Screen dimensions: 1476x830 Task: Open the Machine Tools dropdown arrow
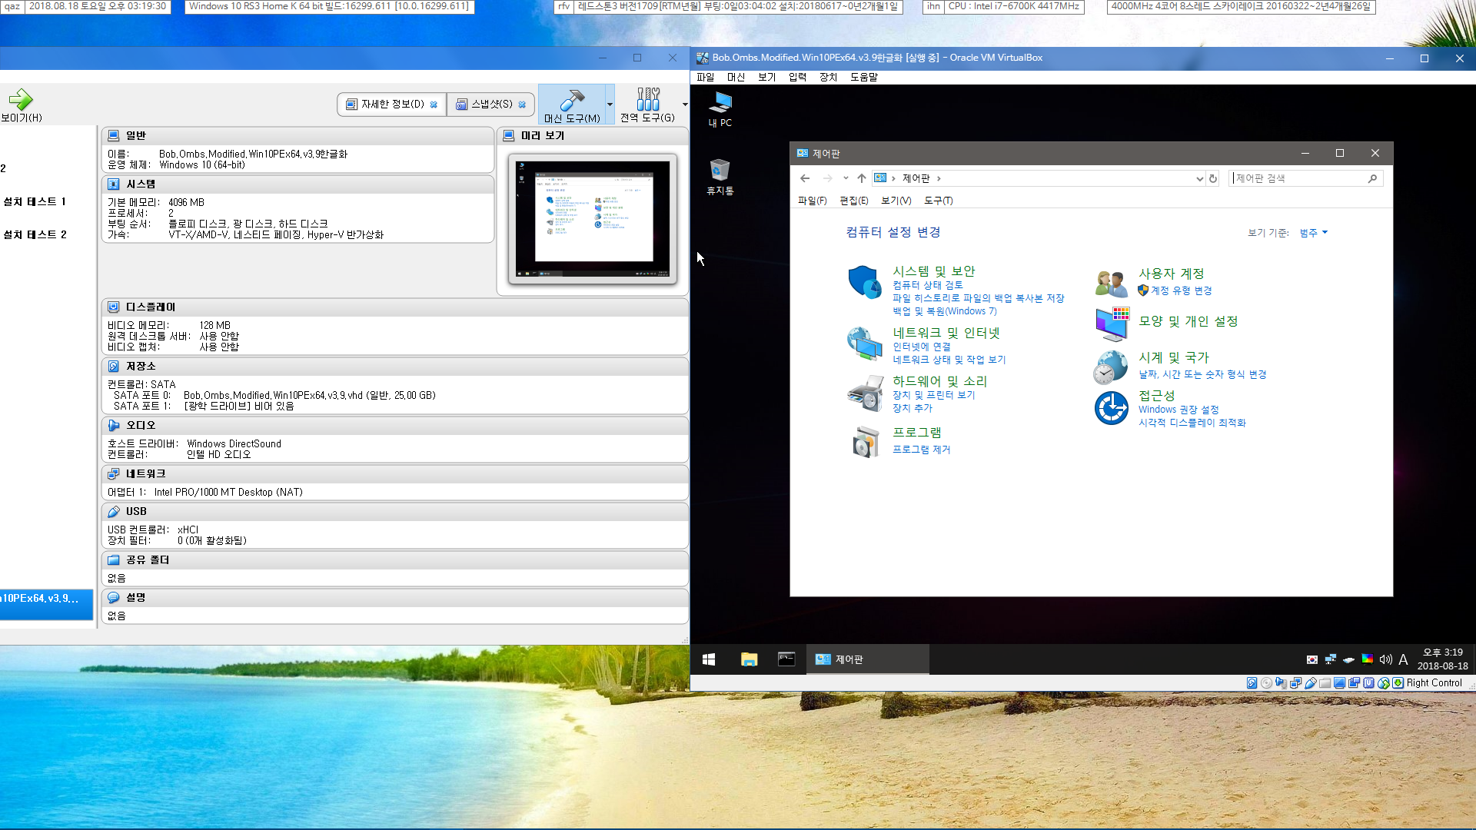610,105
